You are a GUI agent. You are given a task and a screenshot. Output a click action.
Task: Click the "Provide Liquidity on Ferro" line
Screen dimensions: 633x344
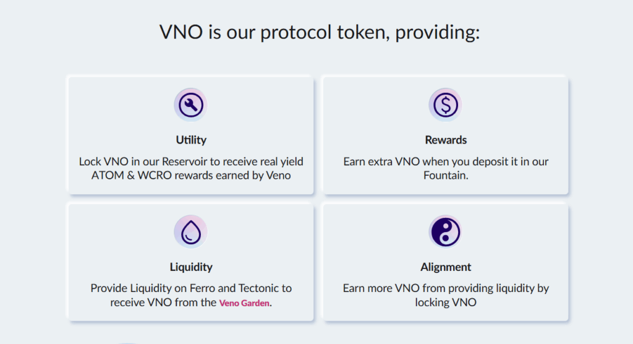point(191,288)
